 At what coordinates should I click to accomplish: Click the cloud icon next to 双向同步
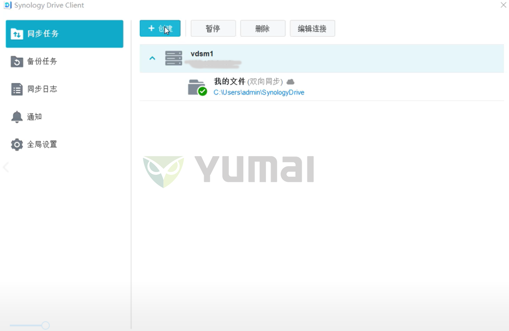[x=290, y=81]
